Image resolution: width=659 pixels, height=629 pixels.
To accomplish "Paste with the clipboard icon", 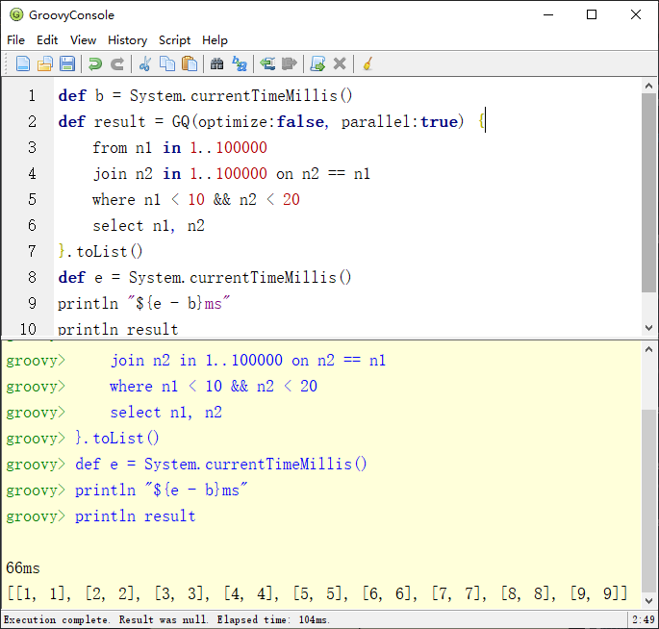I will (190, 63).
